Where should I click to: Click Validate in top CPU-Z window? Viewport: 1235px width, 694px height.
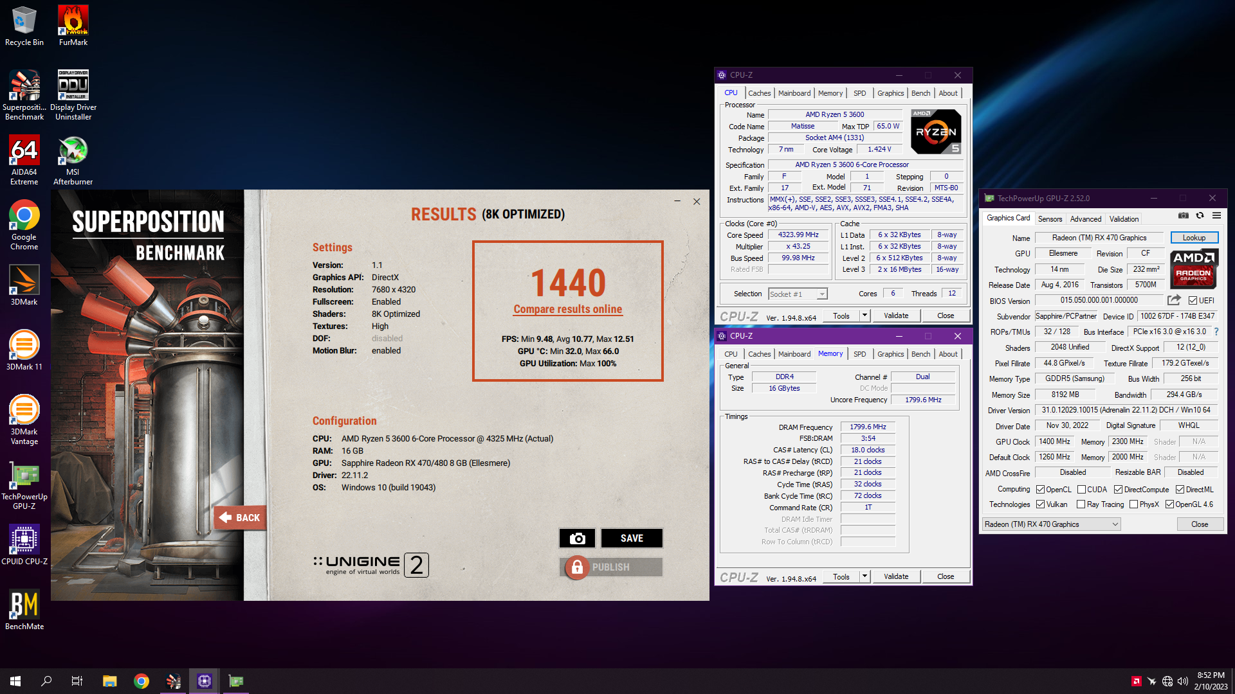tap(896, 316)
